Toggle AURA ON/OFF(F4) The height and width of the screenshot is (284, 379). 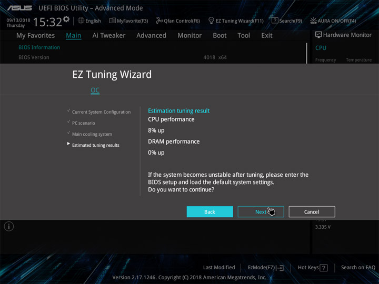click(333, 21)
